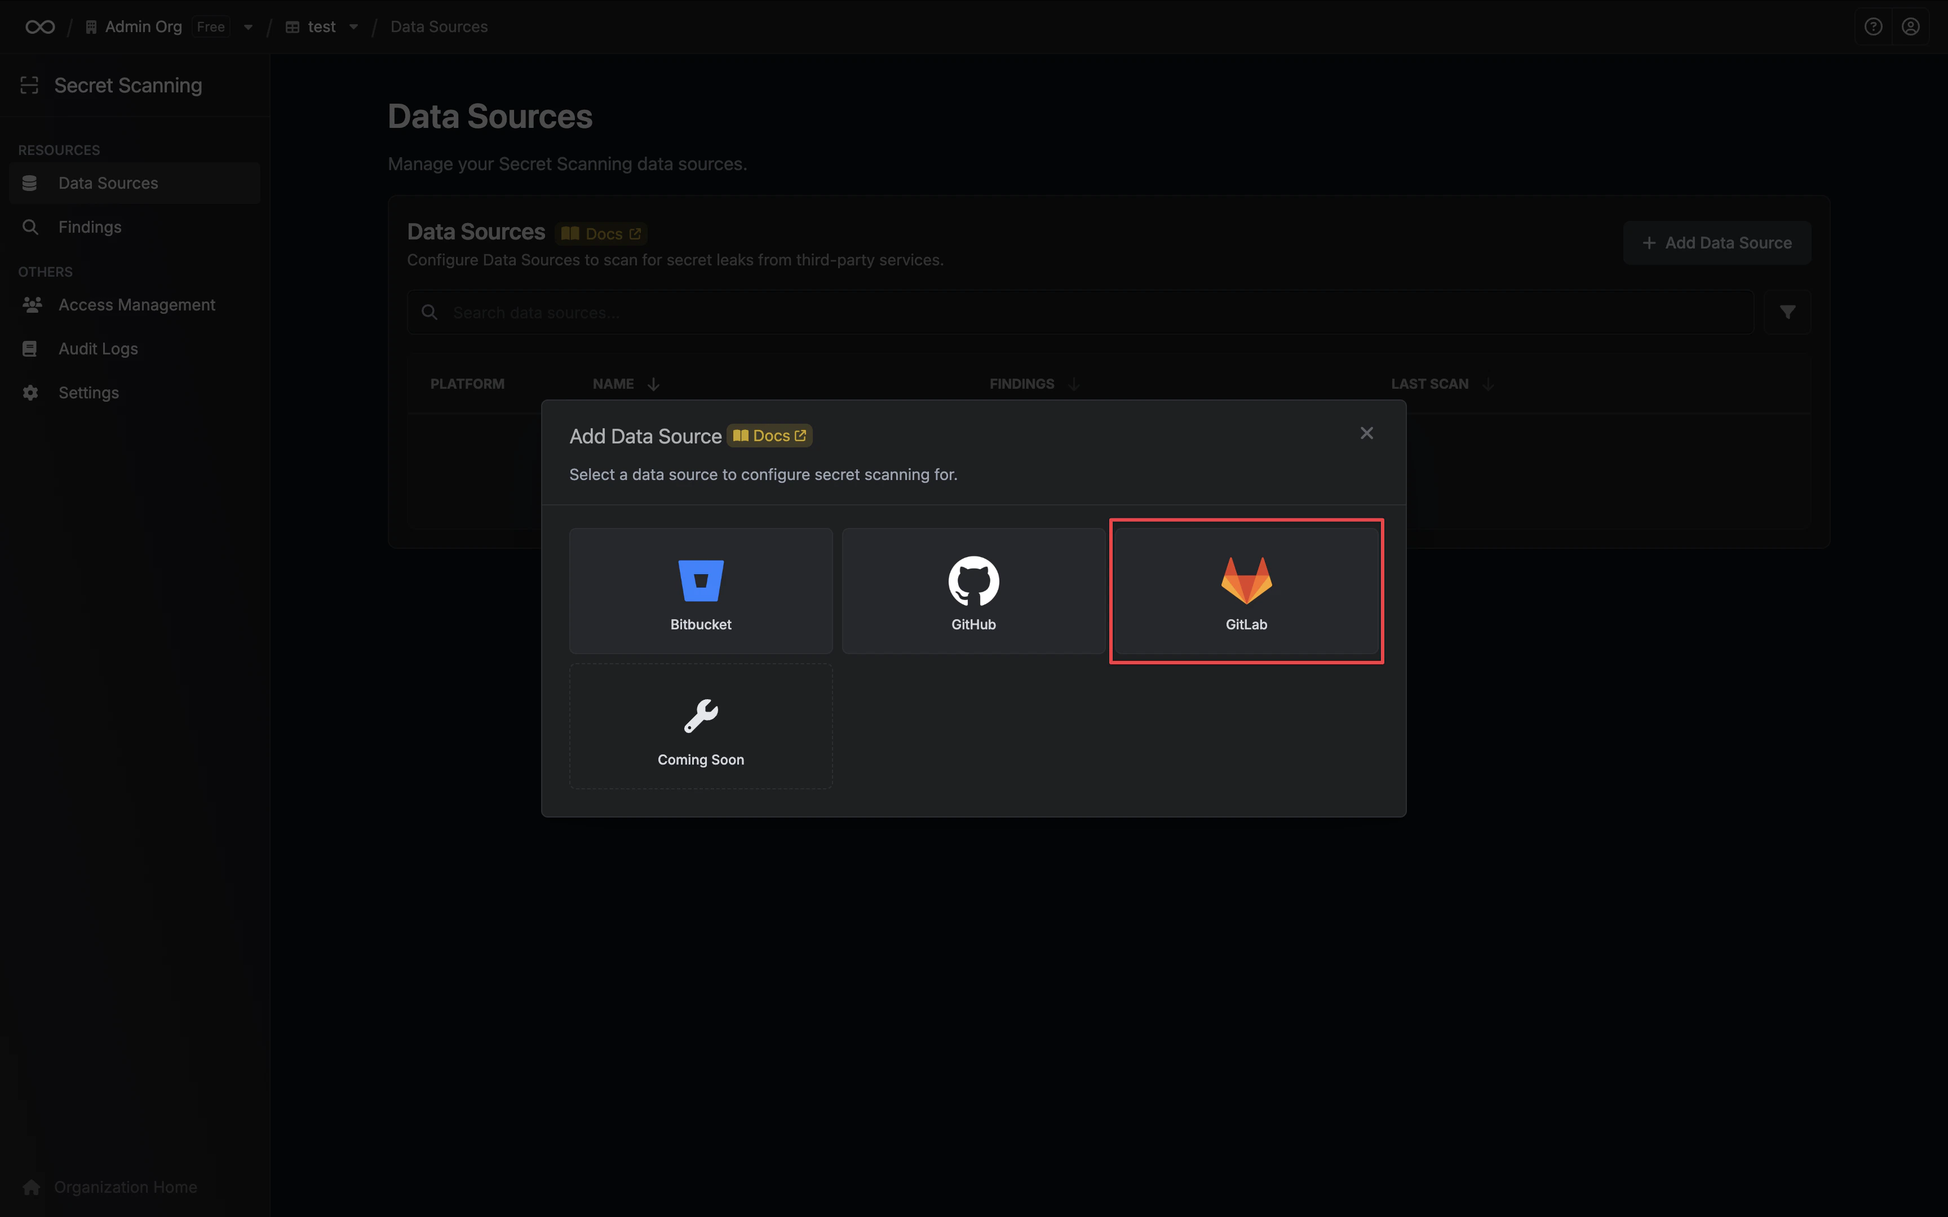The width and height of the screenshot is (1948, 1217).
Task: Focus the Search data sources field
Action: pos(1081,312)
